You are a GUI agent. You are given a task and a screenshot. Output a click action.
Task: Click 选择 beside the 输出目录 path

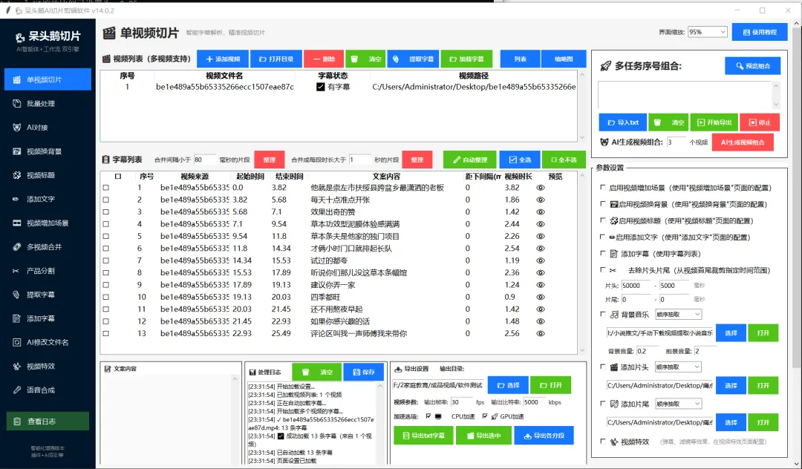coord(508,385)
